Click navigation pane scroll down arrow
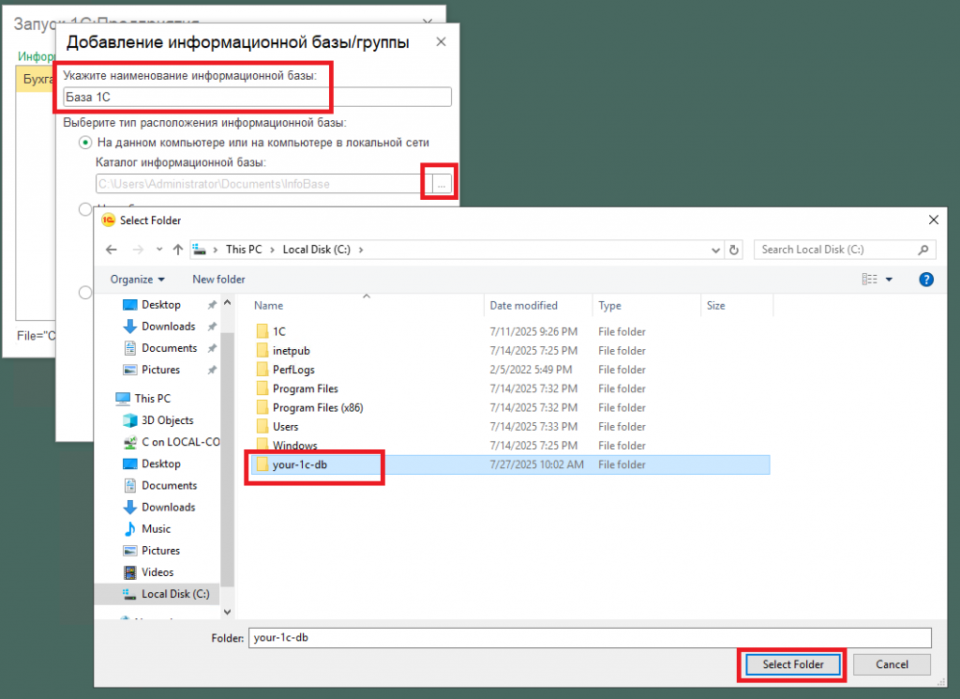960x699 pixels. click(227, 612)
